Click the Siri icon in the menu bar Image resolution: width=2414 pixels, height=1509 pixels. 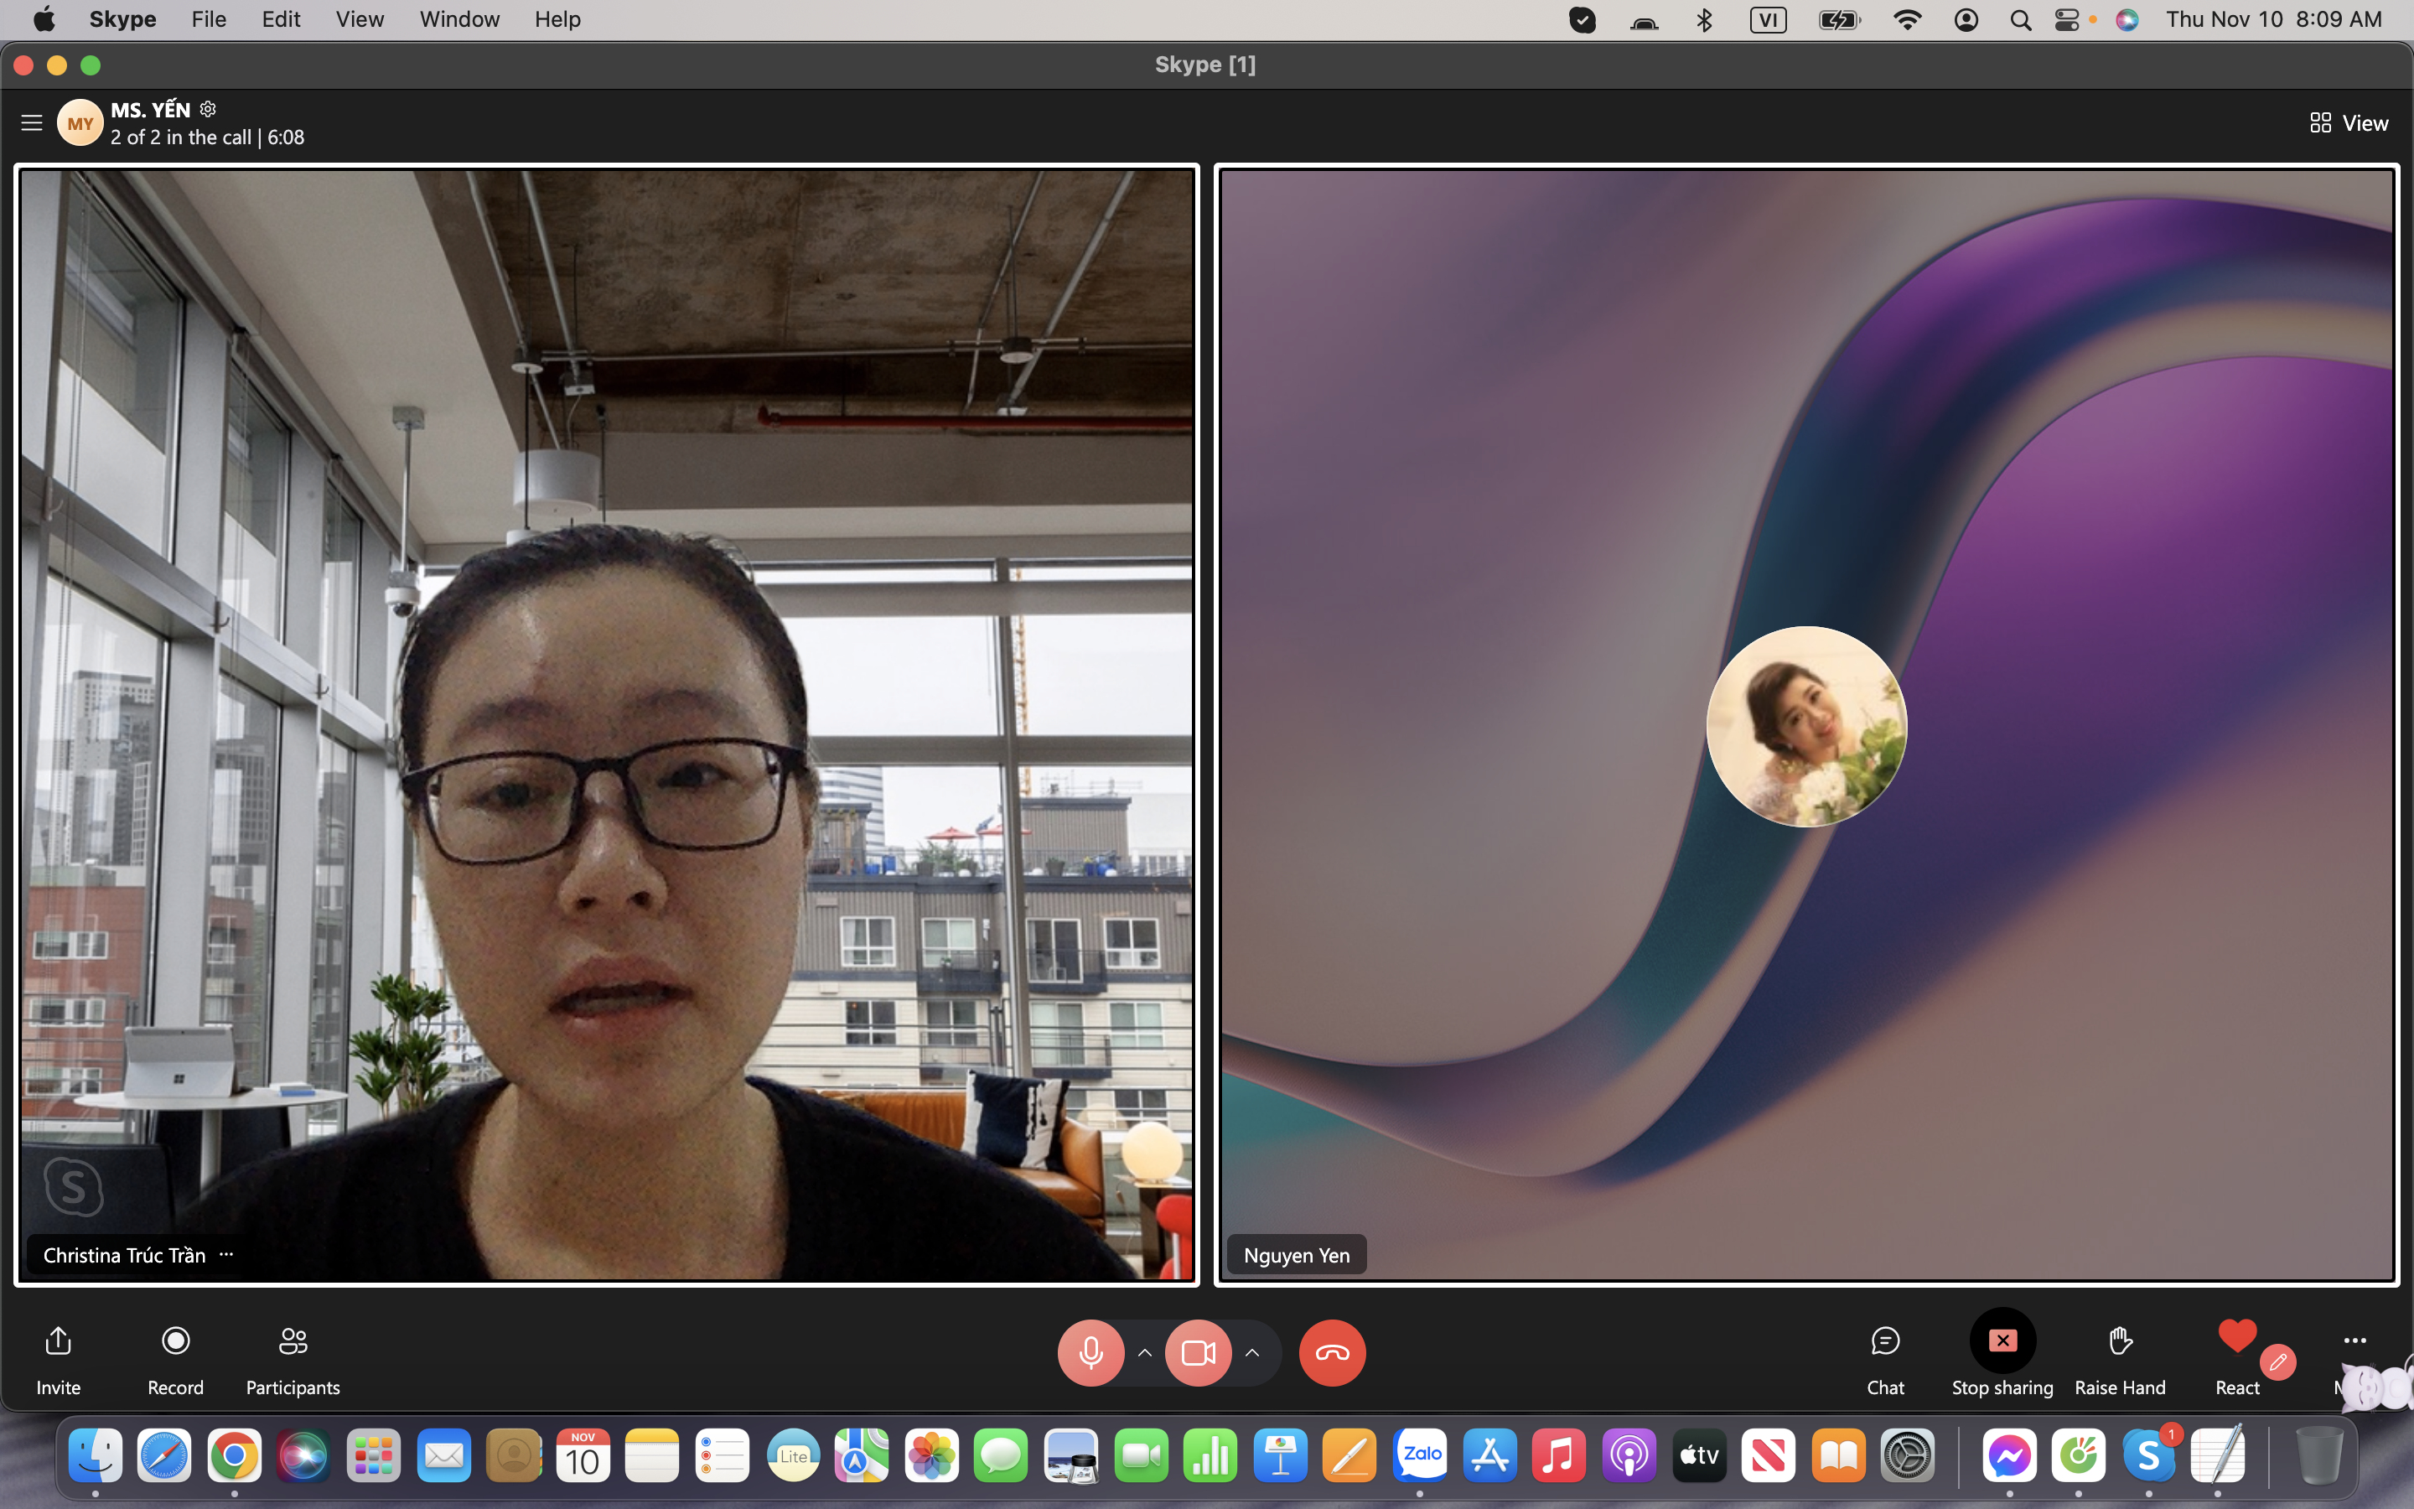[2126, 20]
